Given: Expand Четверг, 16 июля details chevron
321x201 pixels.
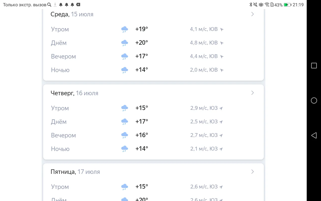Looking at the screenshot, I should pyautogui.click(x=252, y=93).
